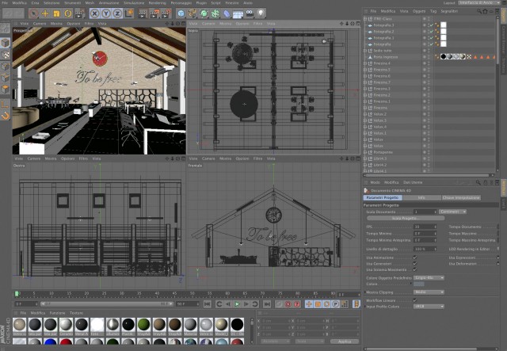Select the Move tool in top toolbar
Viewport: 507px width, 351px height.
click(45, 13)
